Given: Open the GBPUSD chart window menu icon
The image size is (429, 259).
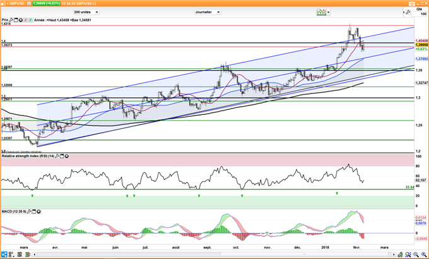Looking at the screenshot, I should click(x=3, y=3).
